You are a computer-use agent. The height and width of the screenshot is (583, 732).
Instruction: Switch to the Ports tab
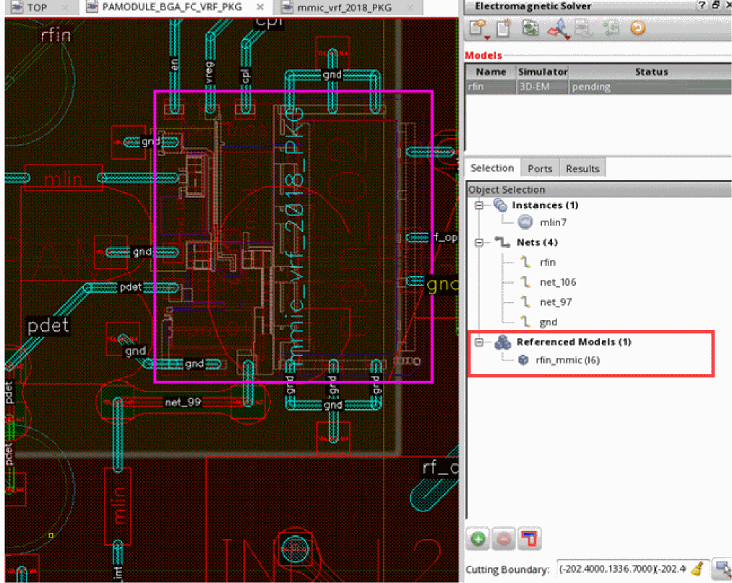540,168
